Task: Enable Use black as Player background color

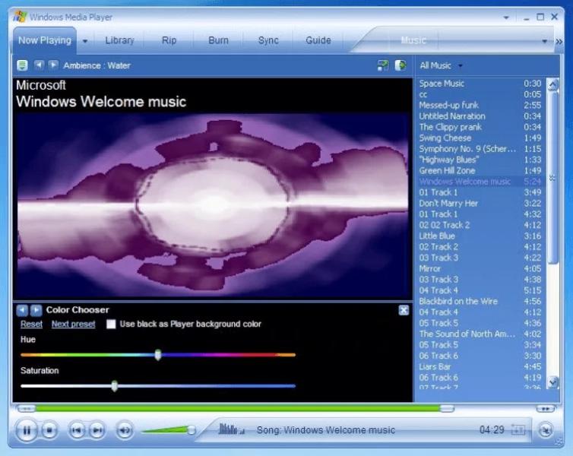Action: coord(111,324)
